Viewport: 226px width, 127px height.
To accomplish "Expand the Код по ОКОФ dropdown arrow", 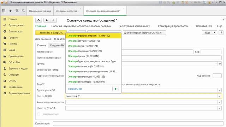I will tap(220, 96).
